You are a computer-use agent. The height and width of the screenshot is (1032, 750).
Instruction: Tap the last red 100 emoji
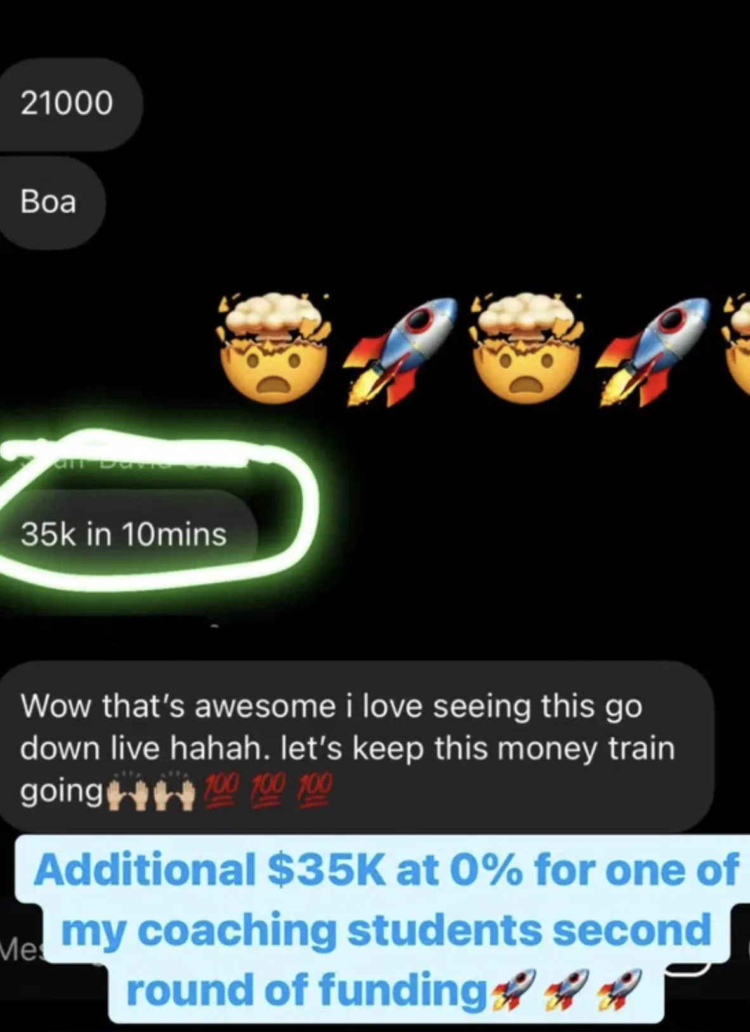[x=313, y=791]
